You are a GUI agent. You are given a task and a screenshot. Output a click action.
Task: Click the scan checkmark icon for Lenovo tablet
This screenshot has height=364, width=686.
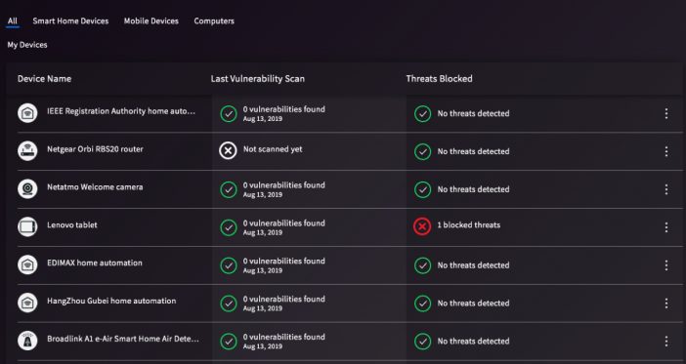tap(229, 227)
